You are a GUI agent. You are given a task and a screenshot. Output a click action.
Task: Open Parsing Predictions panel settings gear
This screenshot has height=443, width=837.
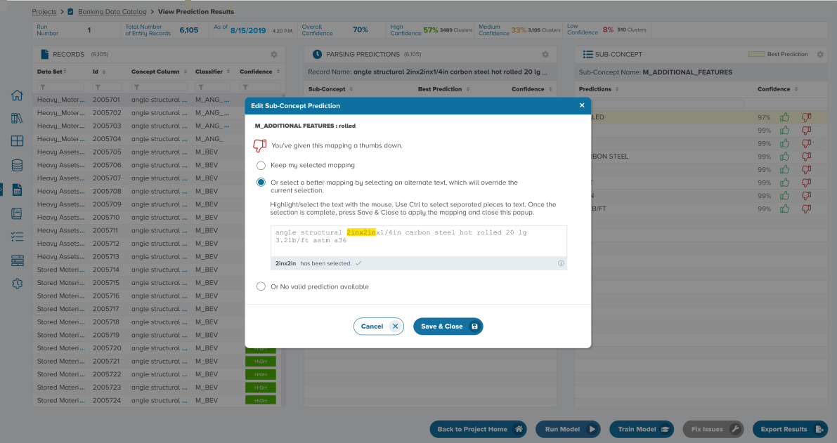tap(545, 55)
